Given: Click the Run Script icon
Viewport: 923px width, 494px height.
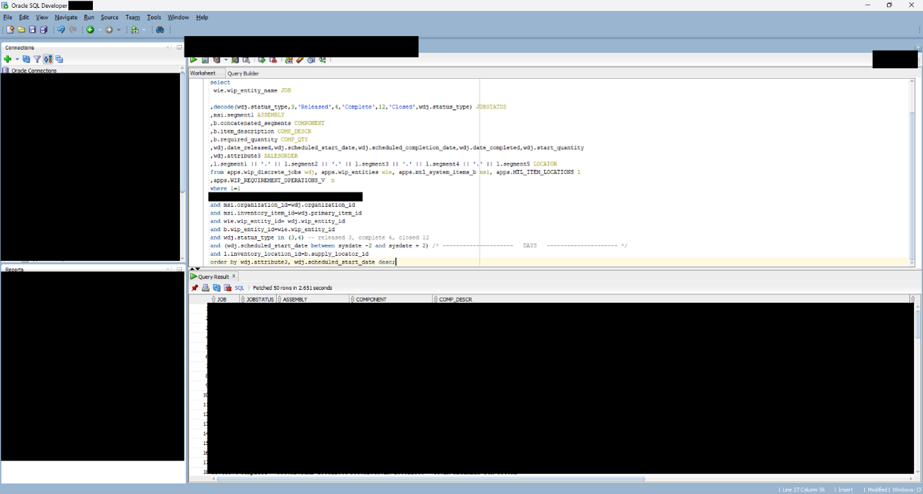Looking at the screenshot, I should (205, 60).
